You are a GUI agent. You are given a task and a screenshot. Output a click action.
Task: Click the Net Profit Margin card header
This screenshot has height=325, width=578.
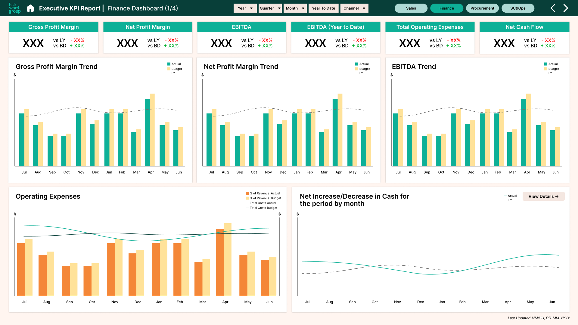pos(148,27)
